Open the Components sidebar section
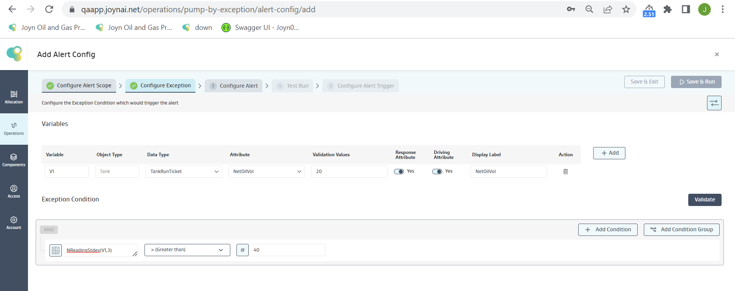The image size is (735, 291). click(x=14, y=160)
